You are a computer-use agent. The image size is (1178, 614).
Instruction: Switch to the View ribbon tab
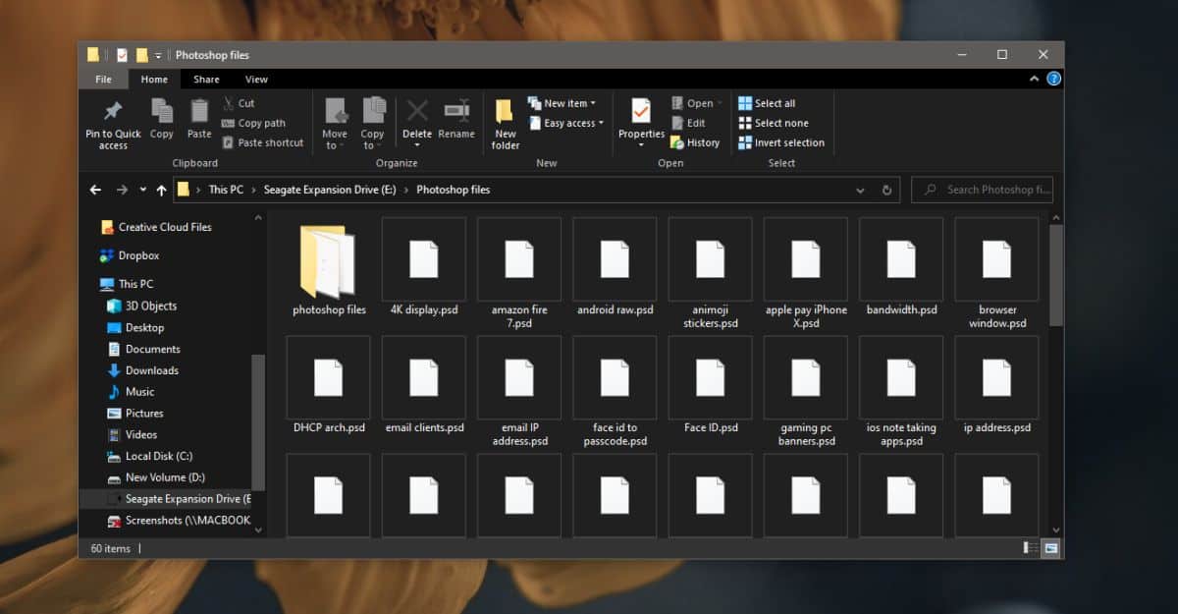point(256,80)
